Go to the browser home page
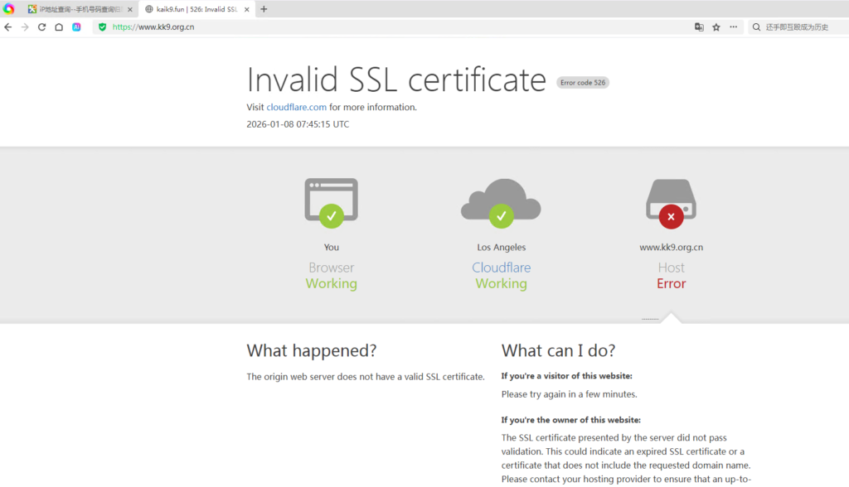 59,27
